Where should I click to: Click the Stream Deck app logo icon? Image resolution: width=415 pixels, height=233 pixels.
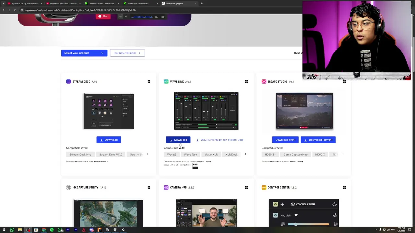(68, 82)
